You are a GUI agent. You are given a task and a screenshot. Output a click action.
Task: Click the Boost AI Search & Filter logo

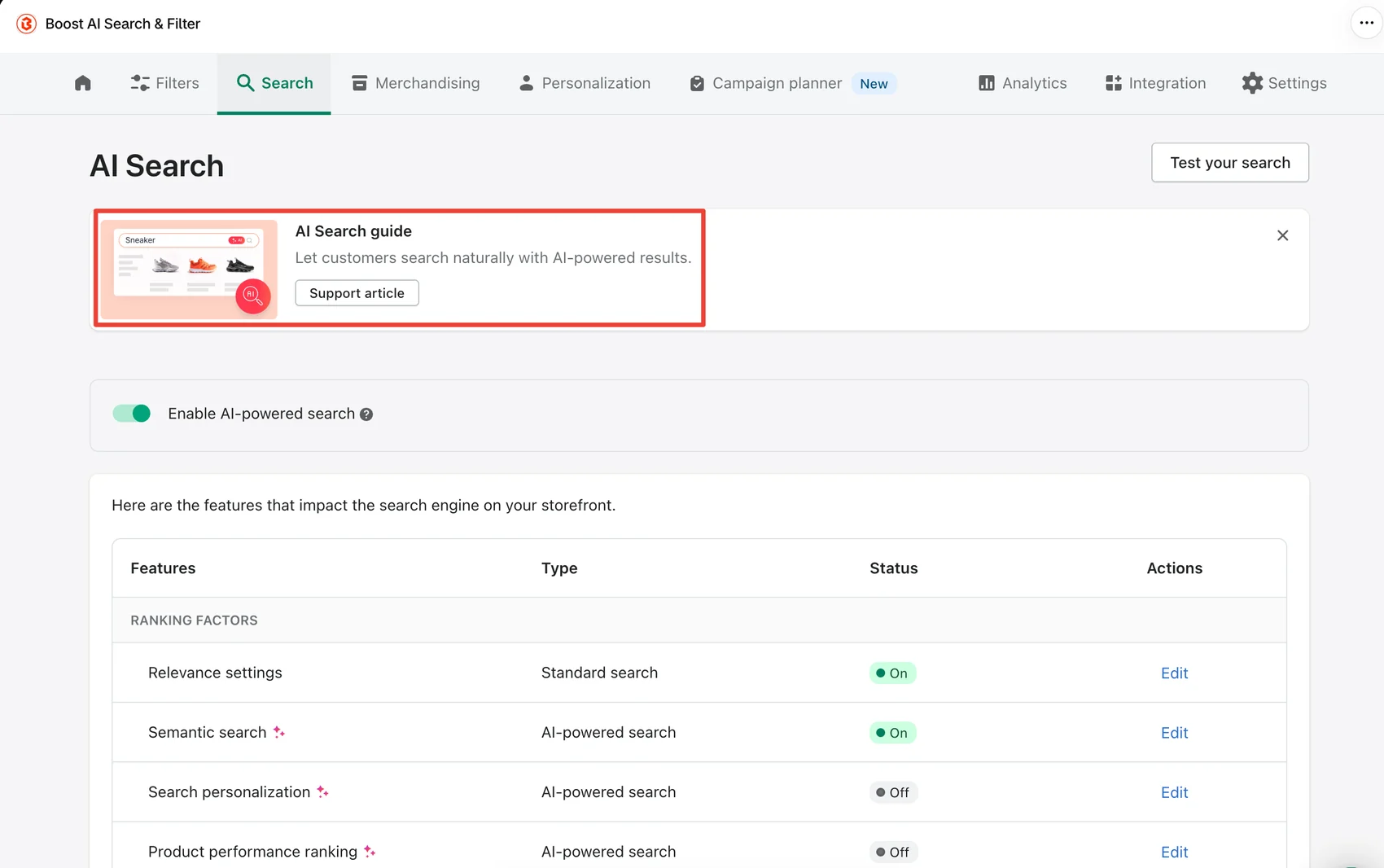coord(26,24)
